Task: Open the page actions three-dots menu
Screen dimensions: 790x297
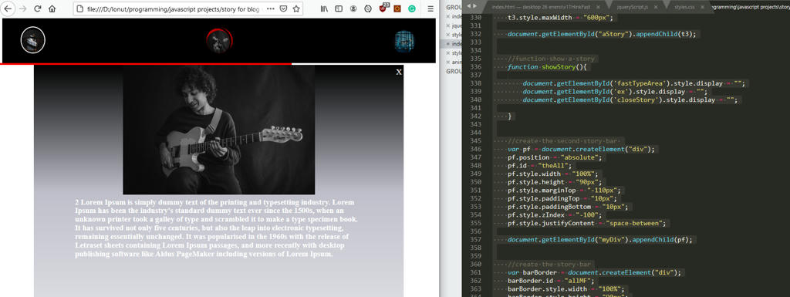Action: tap(271, 8)
